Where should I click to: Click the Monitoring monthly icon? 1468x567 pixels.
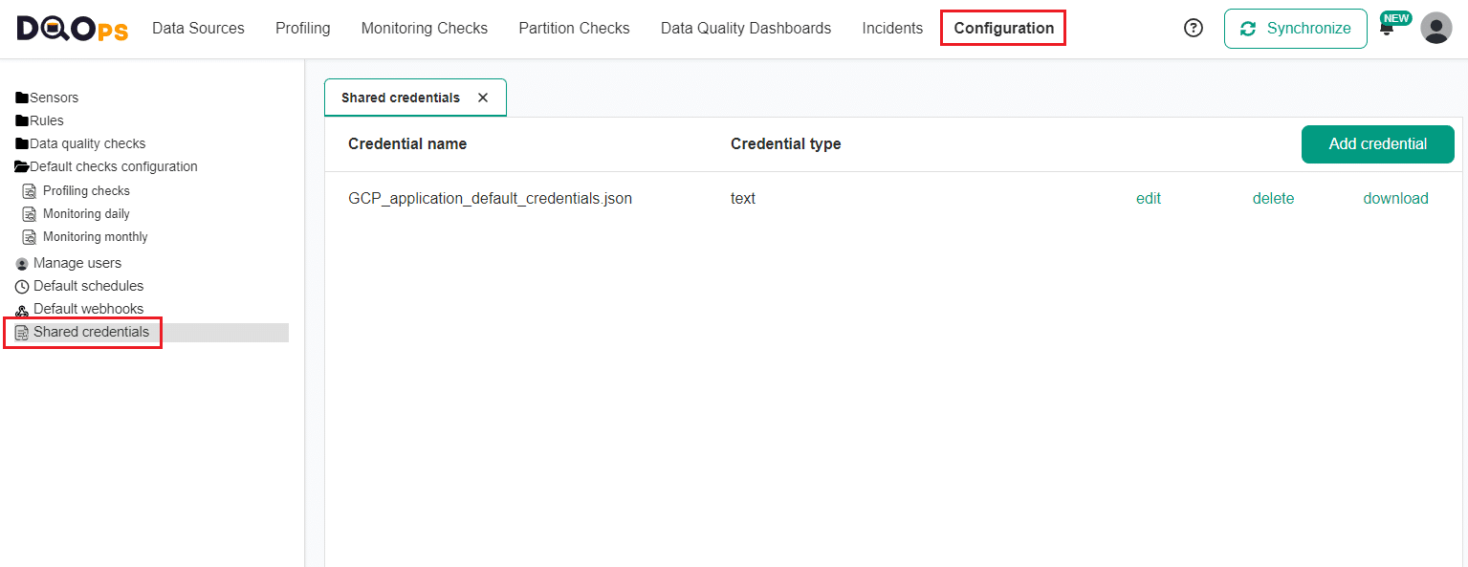[29, 237]
